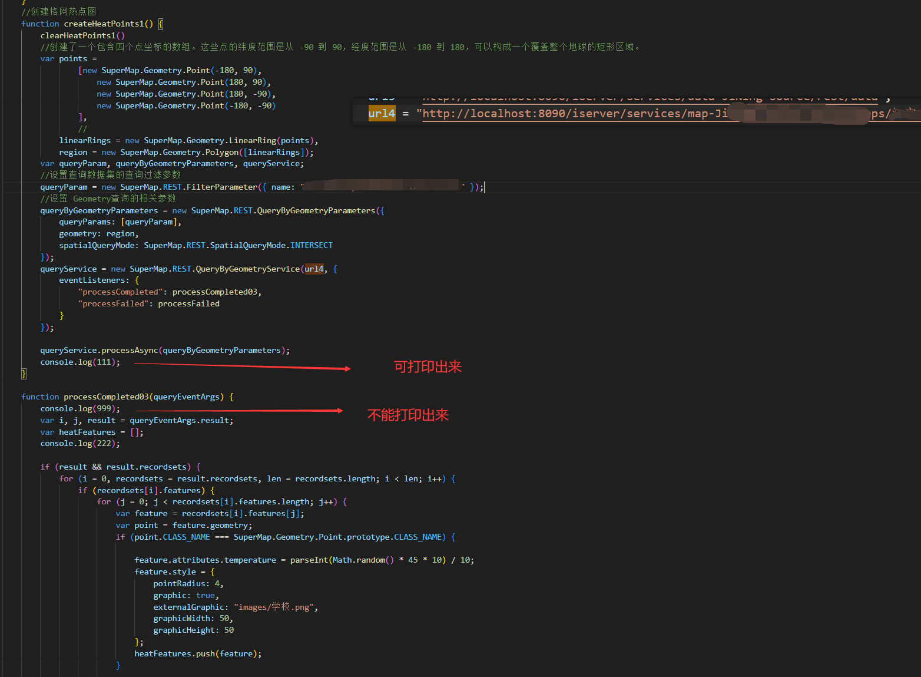Click 'if (result && result.recordsets)' line
This screenshot has width=921, height=677.
click(120, 467)
